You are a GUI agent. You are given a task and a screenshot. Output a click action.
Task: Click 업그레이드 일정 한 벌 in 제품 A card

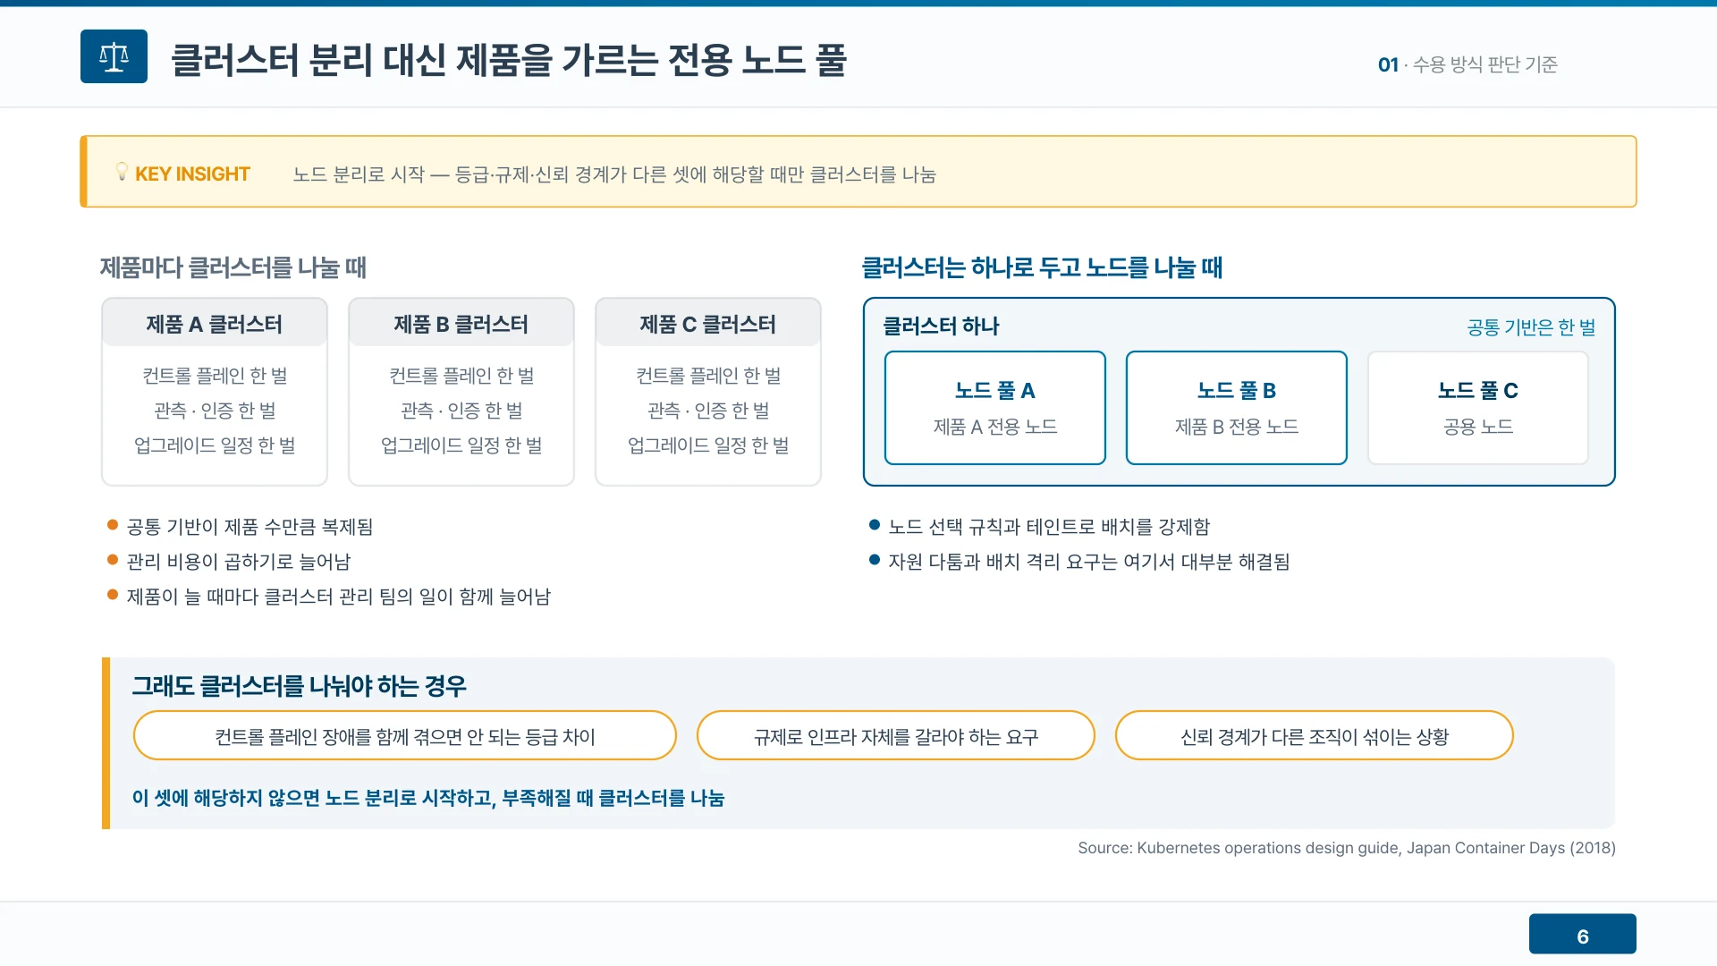[215, 445]
